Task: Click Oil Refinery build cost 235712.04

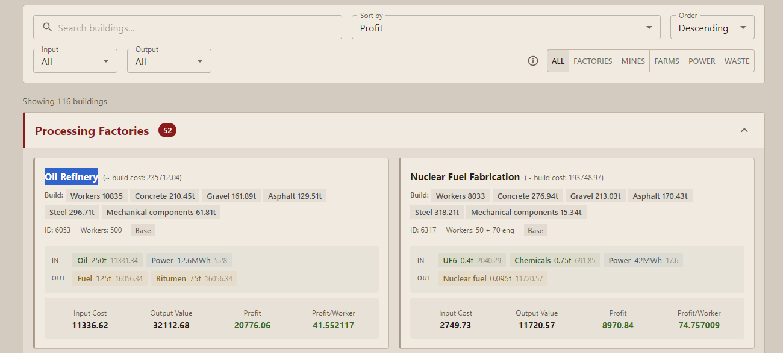Action: click(x=142, y=178)
